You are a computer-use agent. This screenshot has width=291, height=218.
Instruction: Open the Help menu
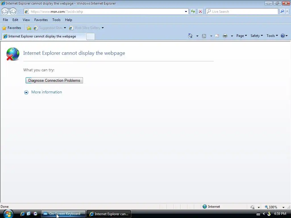tap(68, 20)
